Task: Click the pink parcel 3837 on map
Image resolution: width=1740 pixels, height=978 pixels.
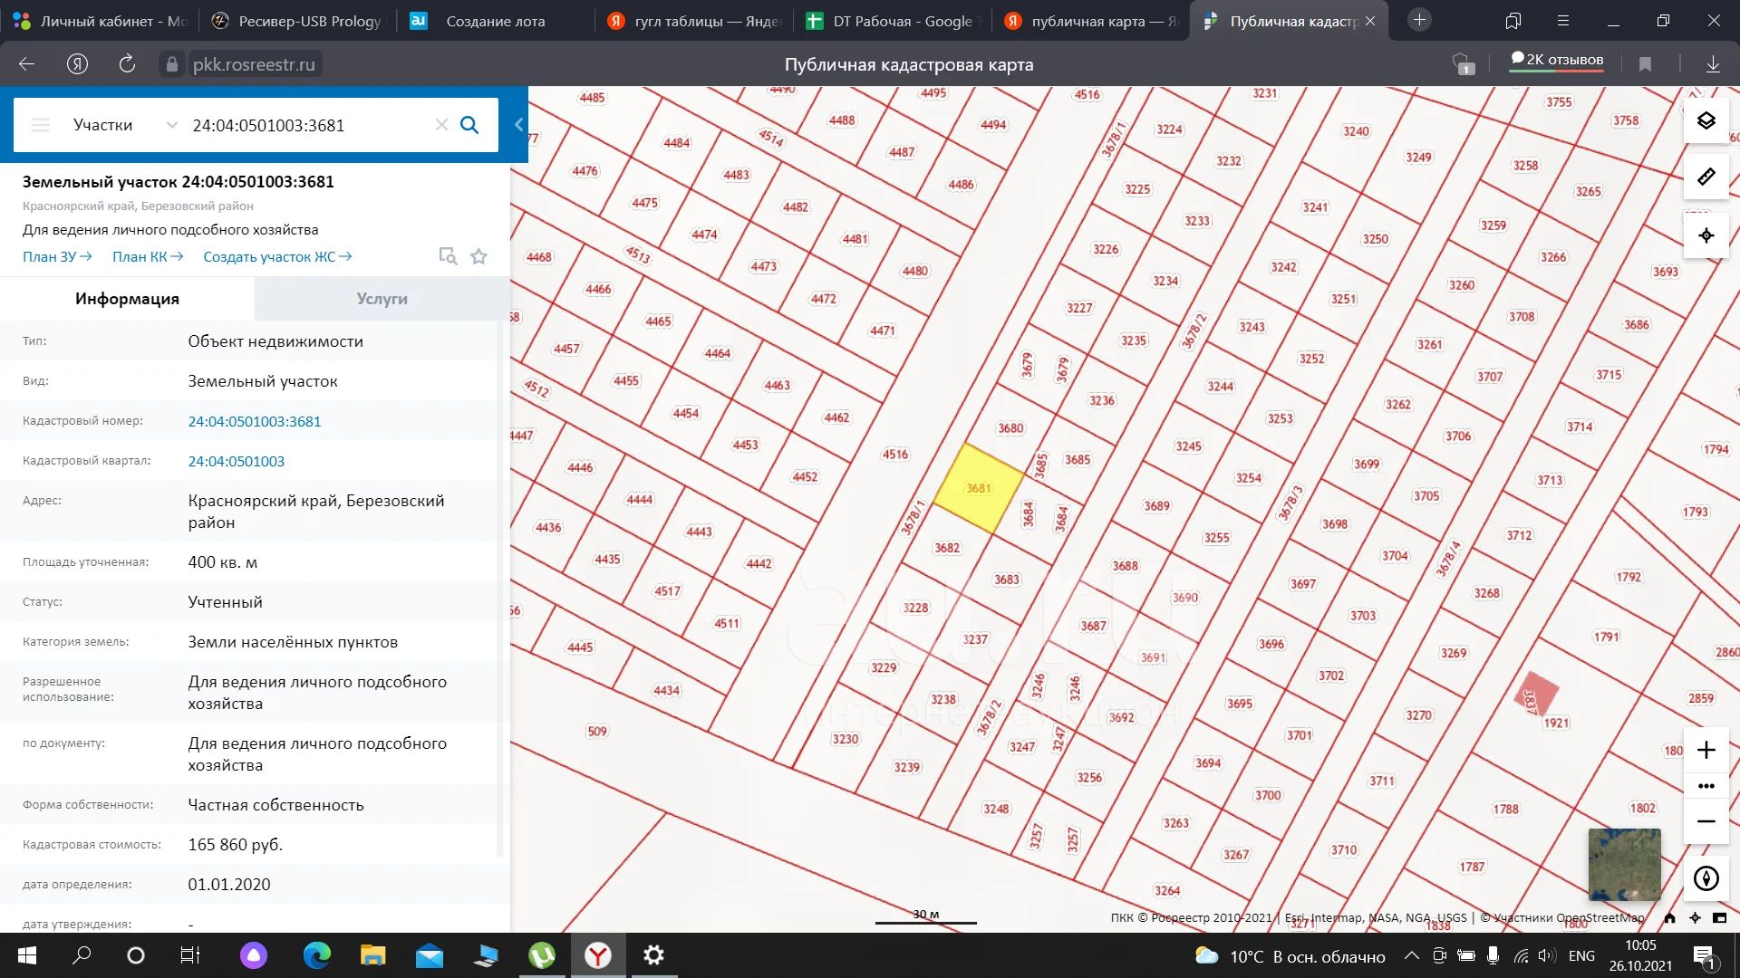Action: click(1535, 694)
